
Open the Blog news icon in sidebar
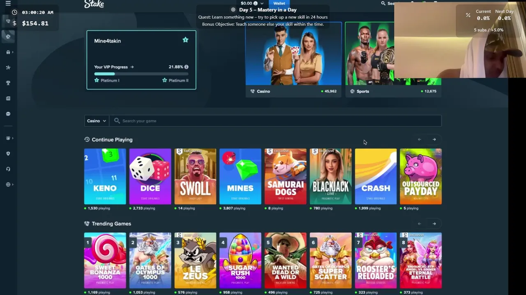(x=8, y=98)
